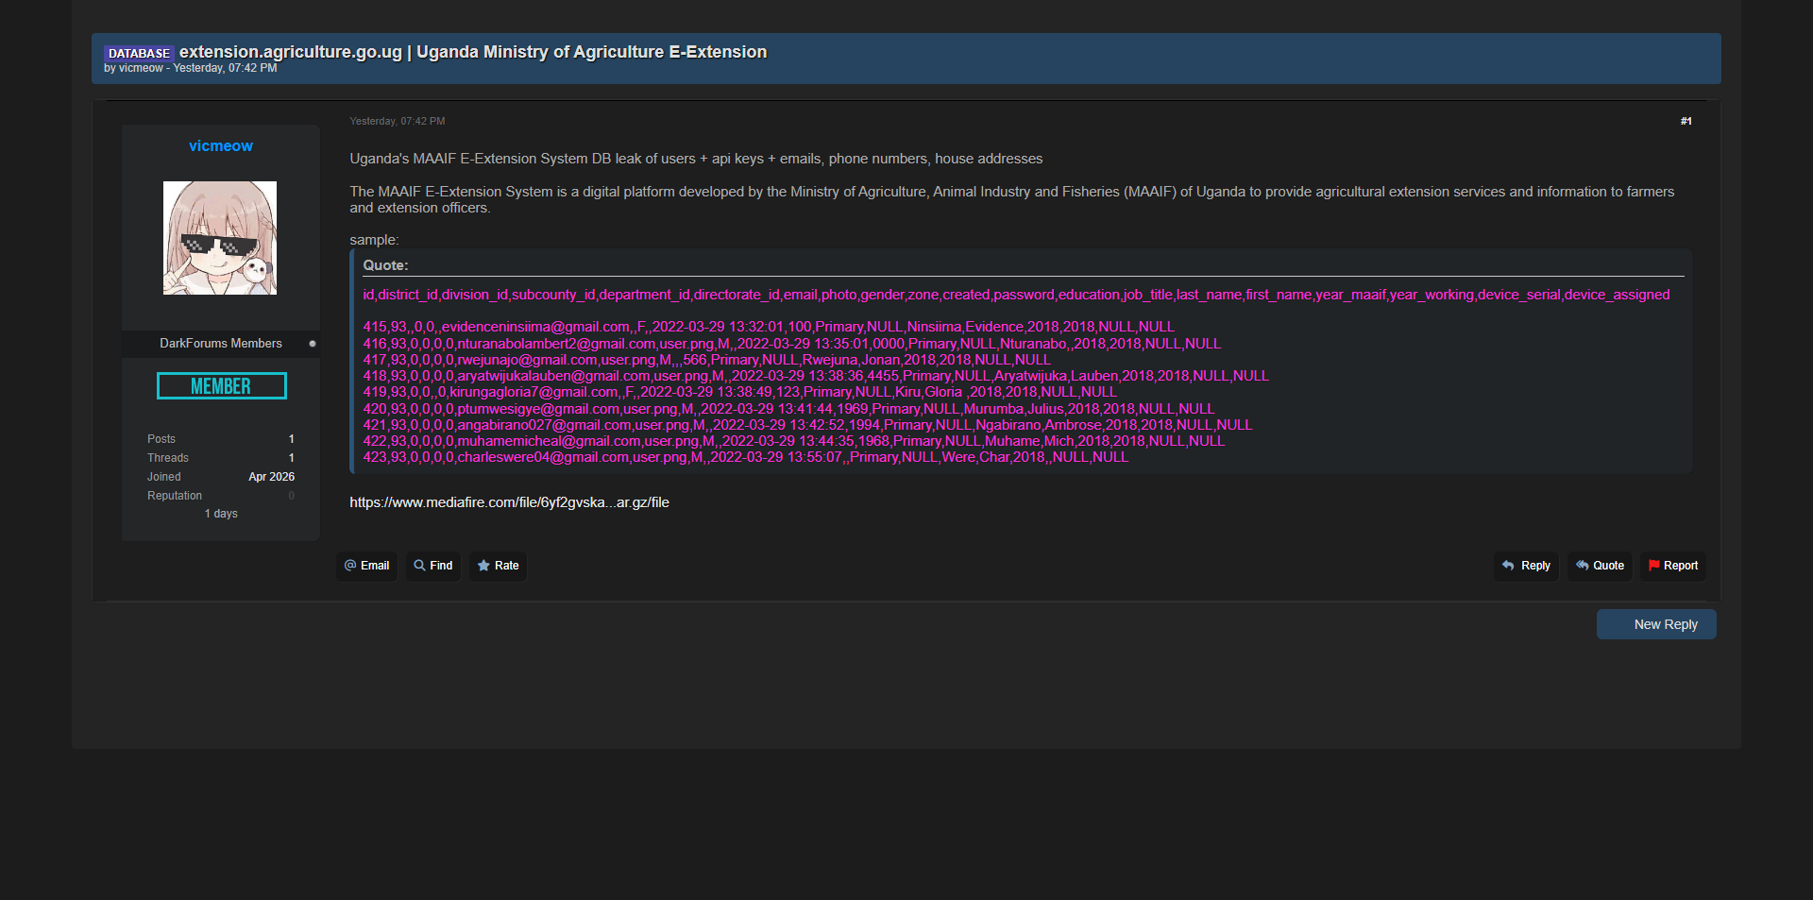Click the Email button with @ icon
Viewport: 1813px width, 900px height.
[366, 566]
